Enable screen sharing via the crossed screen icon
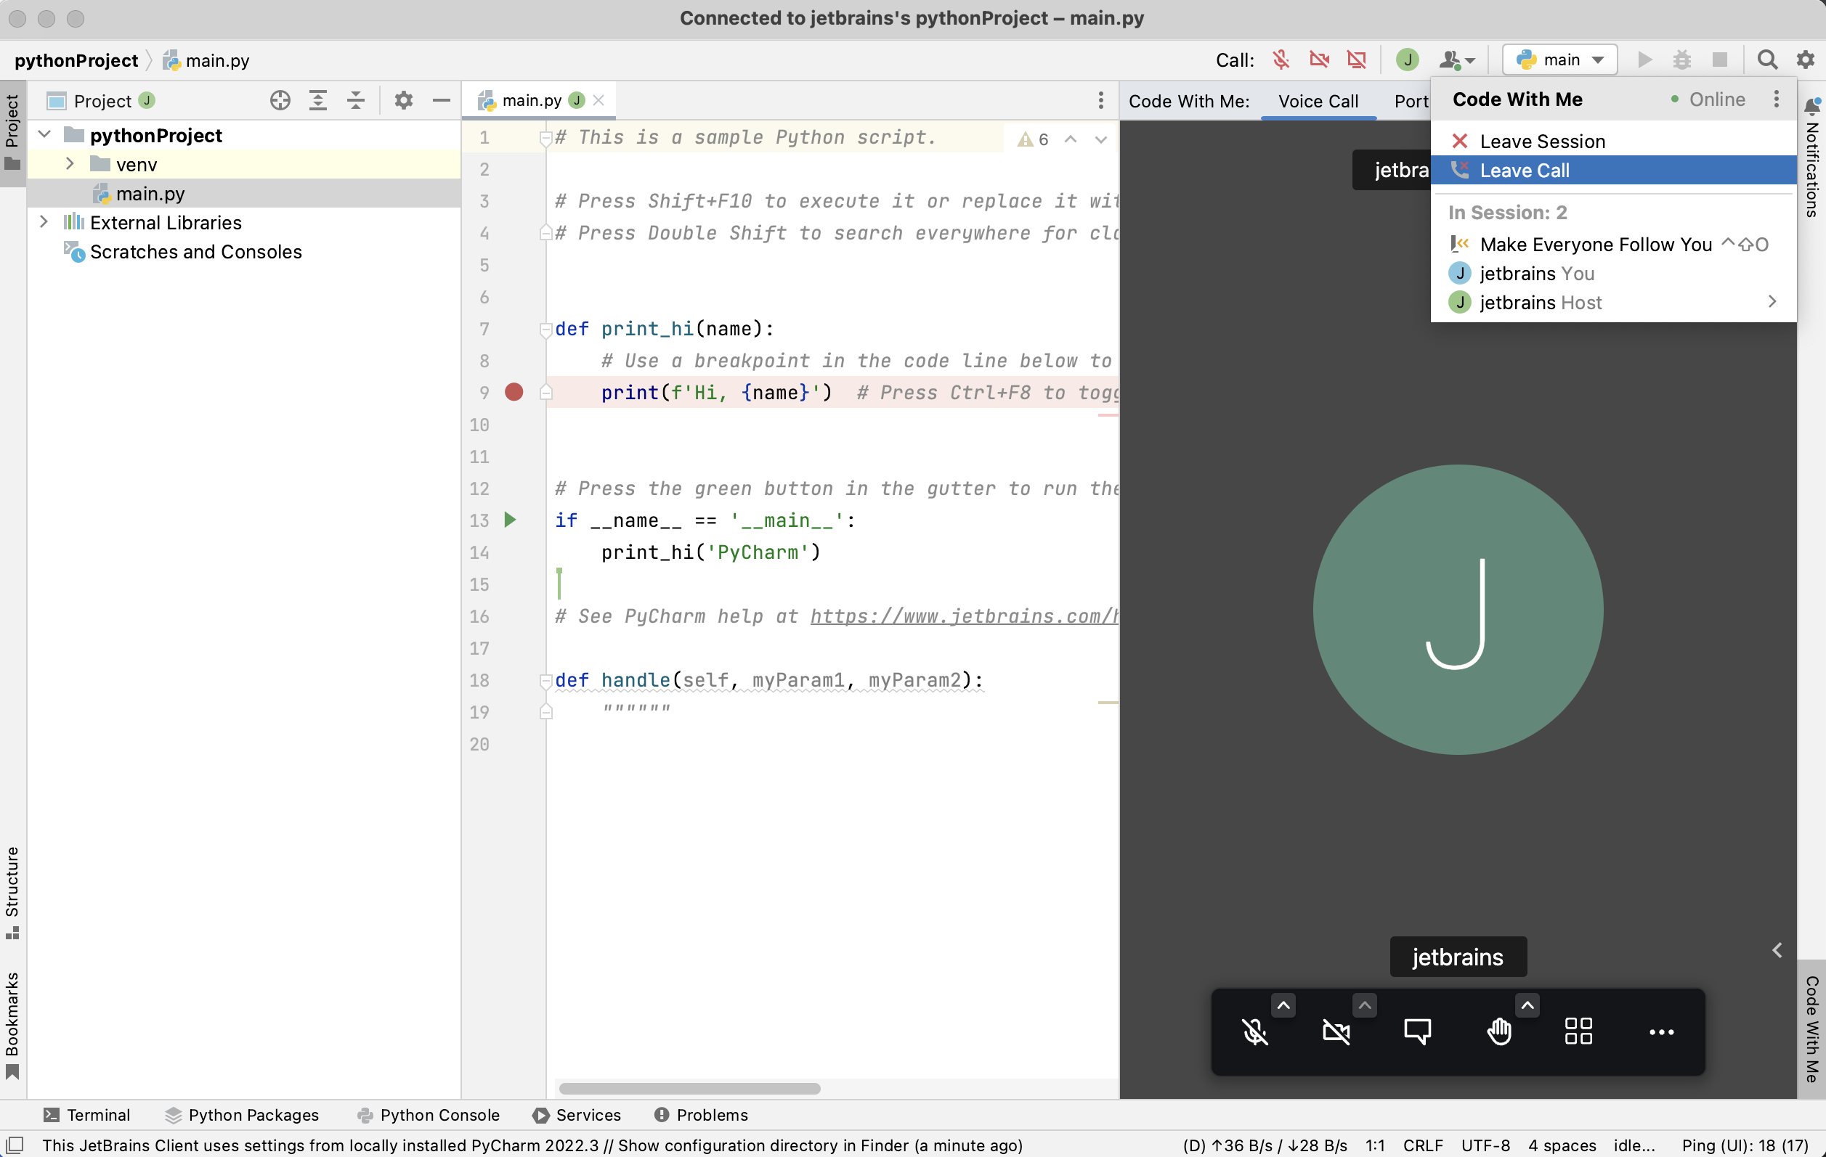Screen dimensions: 1826x1157 pos(1357,59)
